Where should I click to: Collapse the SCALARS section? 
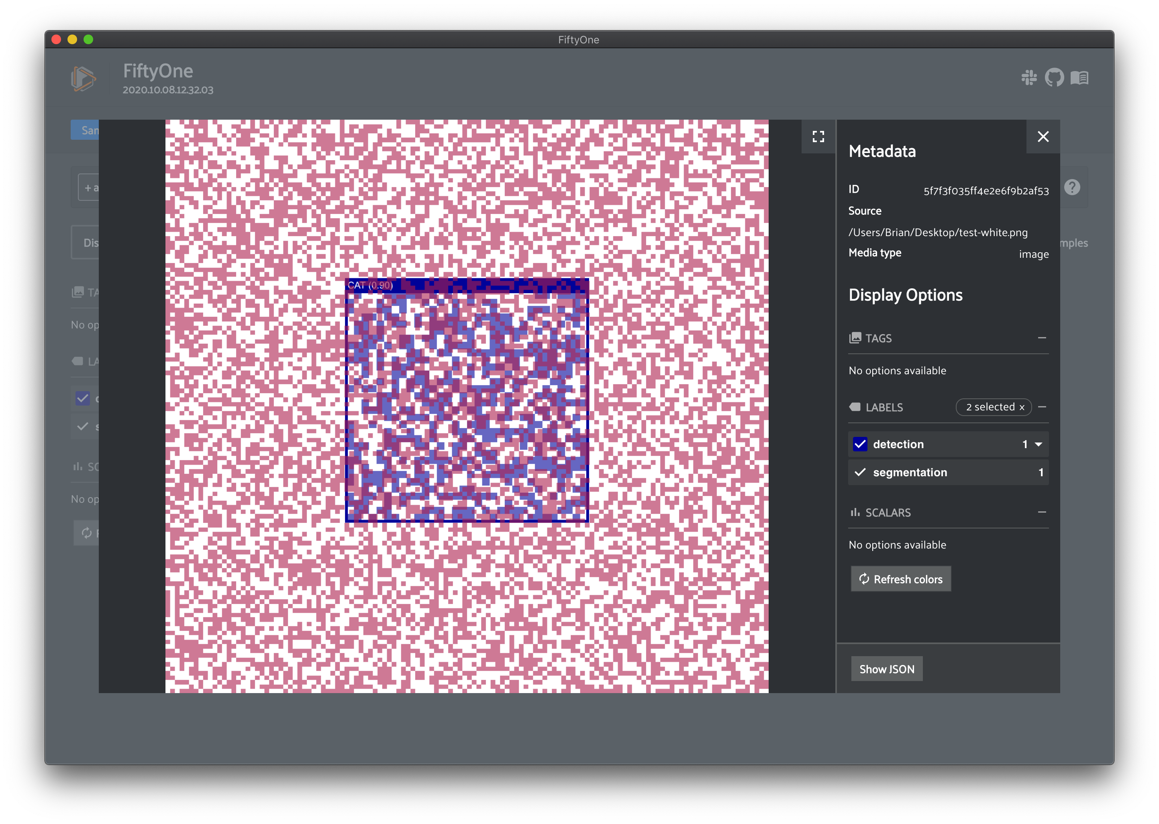1042,512
